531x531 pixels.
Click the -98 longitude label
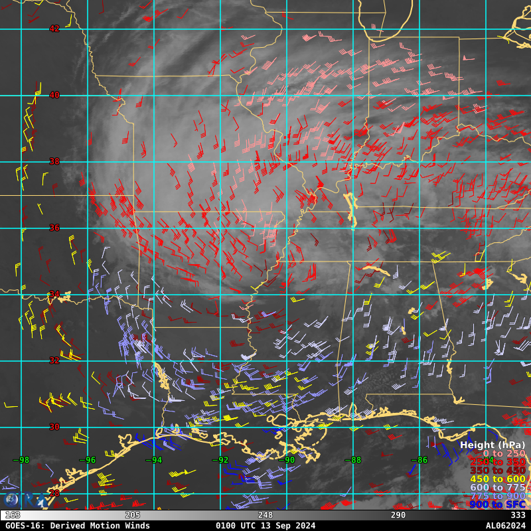[21, 460]
